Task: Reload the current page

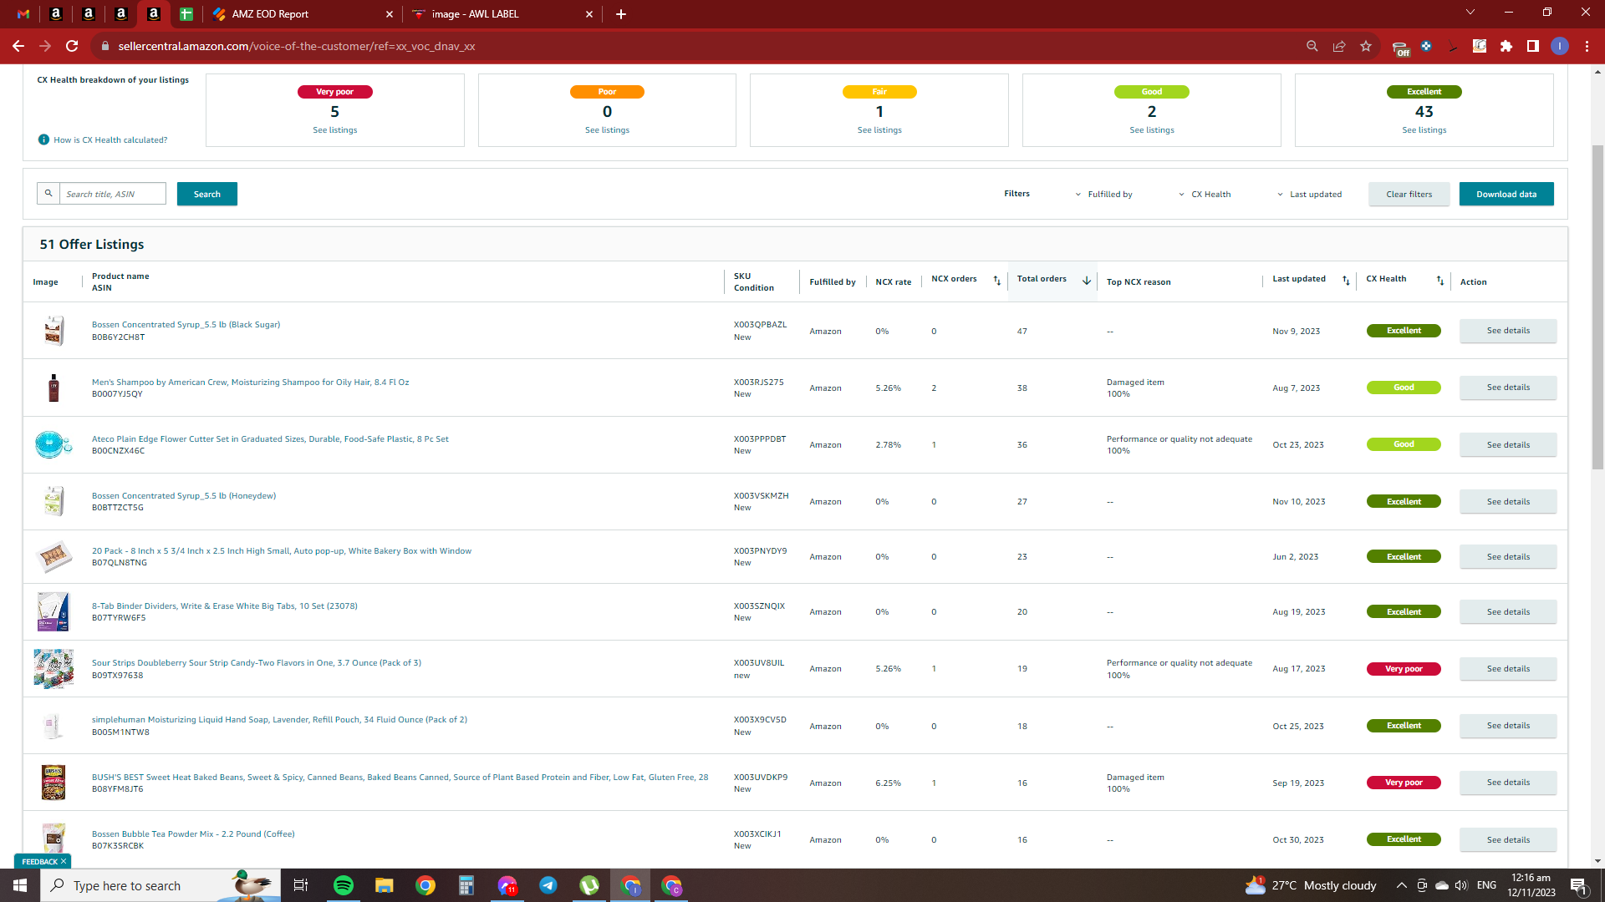Action: pos(73,46)
